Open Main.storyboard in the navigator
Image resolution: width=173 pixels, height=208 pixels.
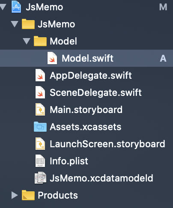point(86,110)
